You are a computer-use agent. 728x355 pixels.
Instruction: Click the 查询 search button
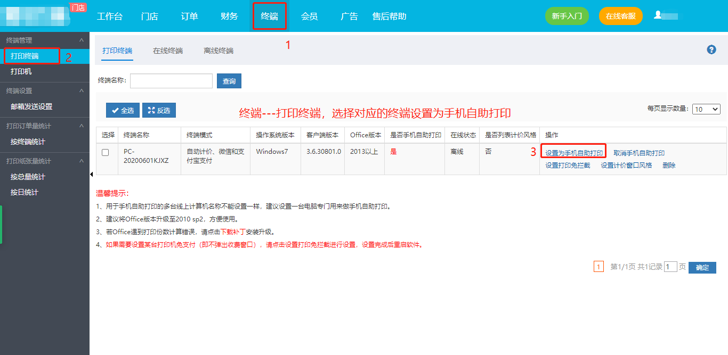pos(229,81)
